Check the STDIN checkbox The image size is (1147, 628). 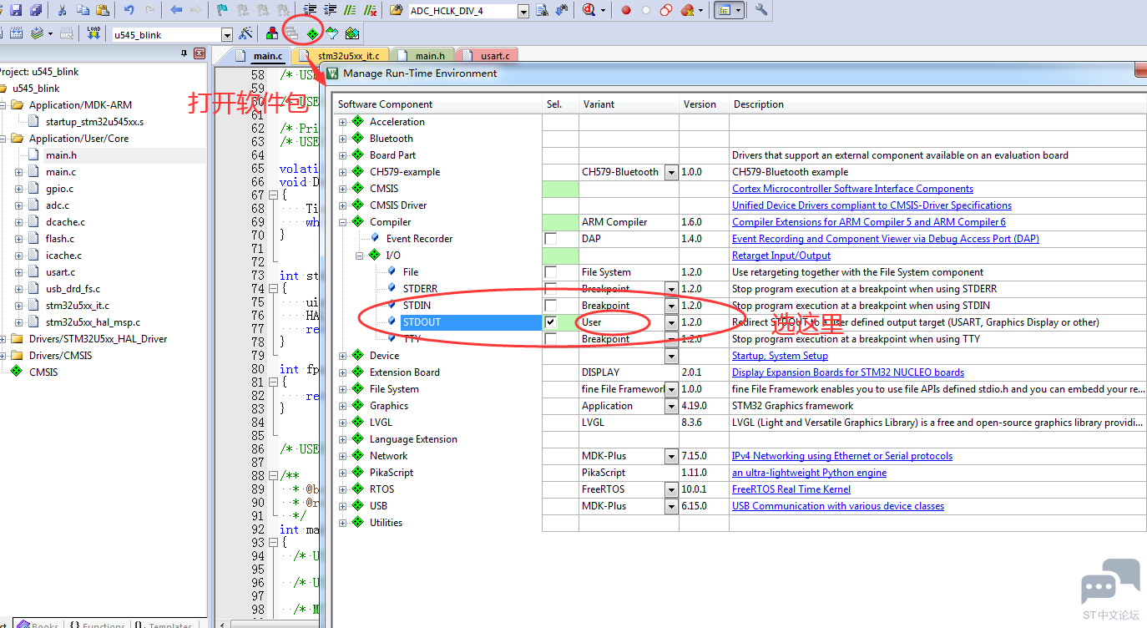click(x=550, y=306)
